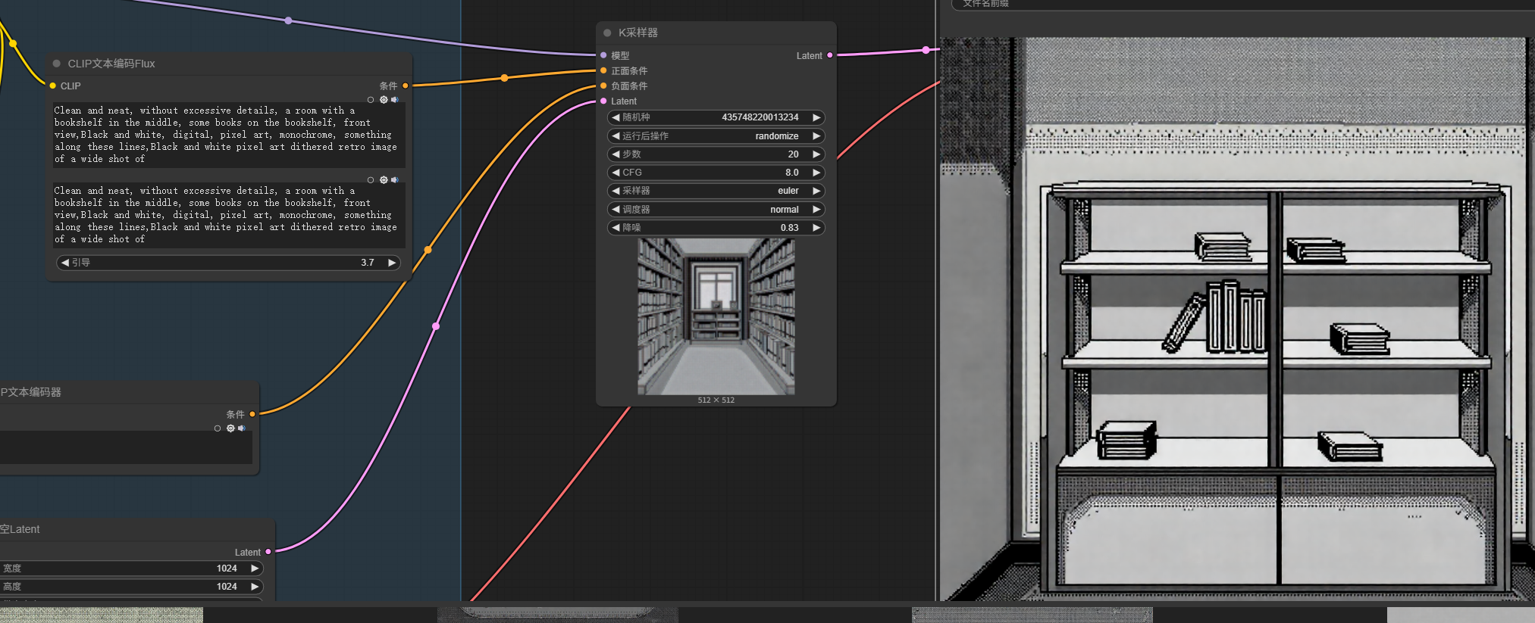Click the first prompt text area
Viewport: 1535px width, 623px height.
click(226, 135)
